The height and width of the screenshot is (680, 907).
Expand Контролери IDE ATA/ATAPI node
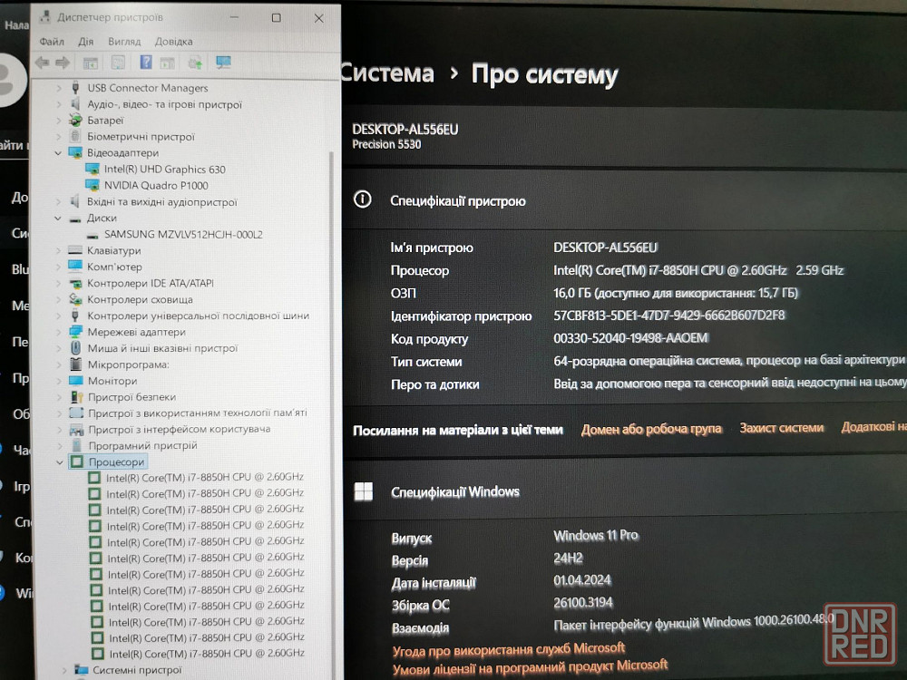(58, 283)
